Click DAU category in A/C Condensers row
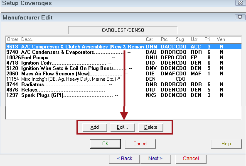Viewport: 246px width, 166px height. (x=151, y=52)
